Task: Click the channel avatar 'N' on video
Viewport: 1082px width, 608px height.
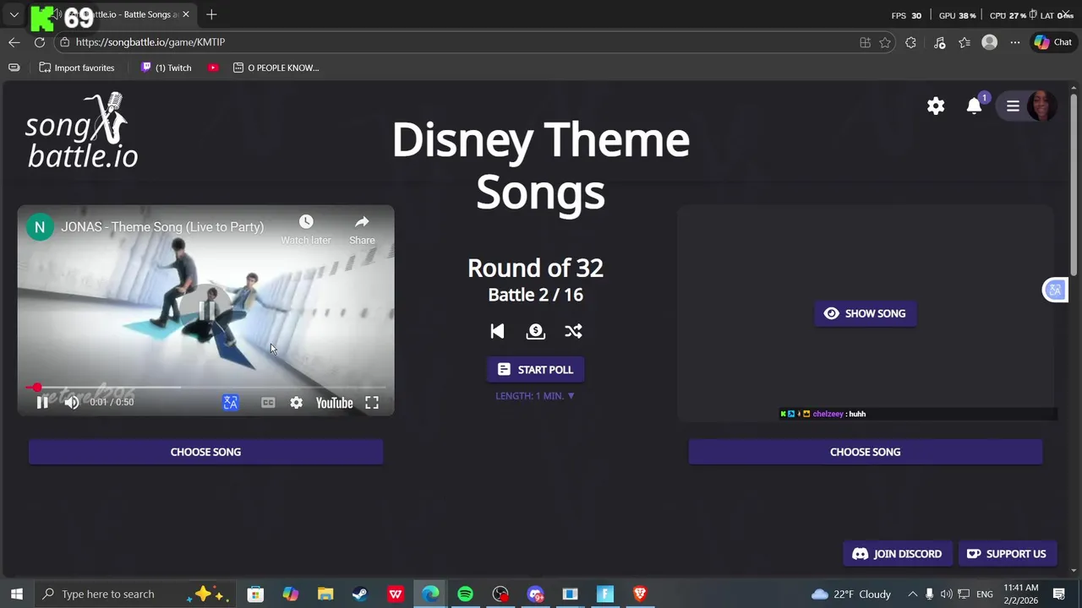Action: coord(40,227)
